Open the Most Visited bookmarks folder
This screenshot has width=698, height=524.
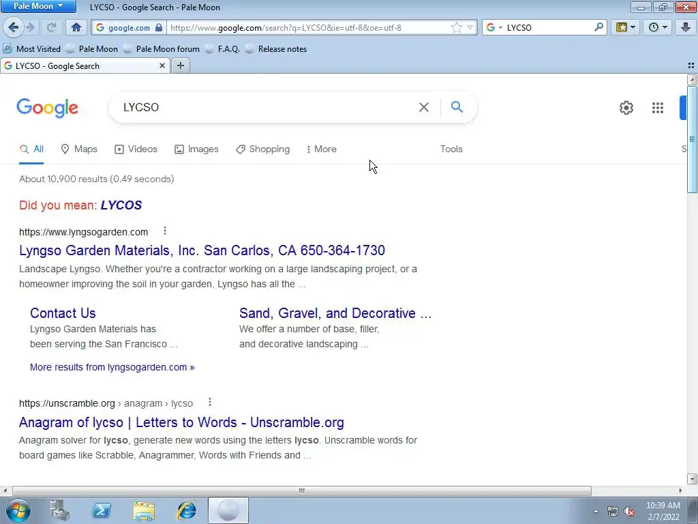click(x=32, y=49)
